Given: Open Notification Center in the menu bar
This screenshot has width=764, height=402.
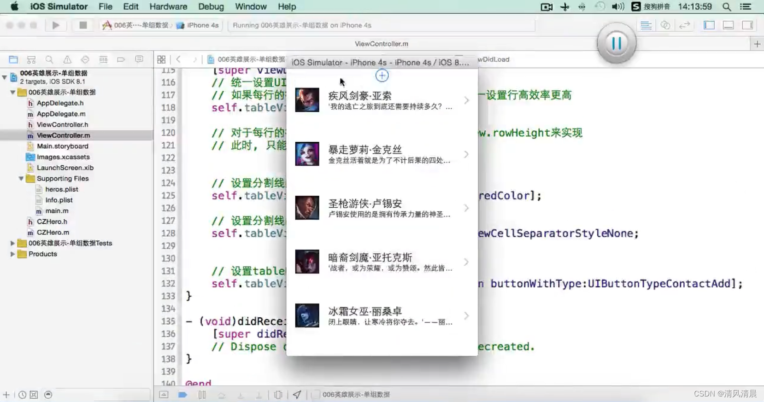Looking at the screenshot, I should [x=746, y=7].
